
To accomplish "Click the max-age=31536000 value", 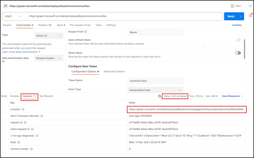I will click(x=140, y=116).
